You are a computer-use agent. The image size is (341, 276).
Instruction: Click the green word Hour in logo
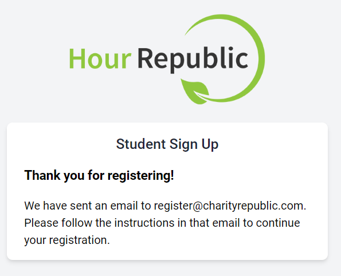[x=100, y=58]
